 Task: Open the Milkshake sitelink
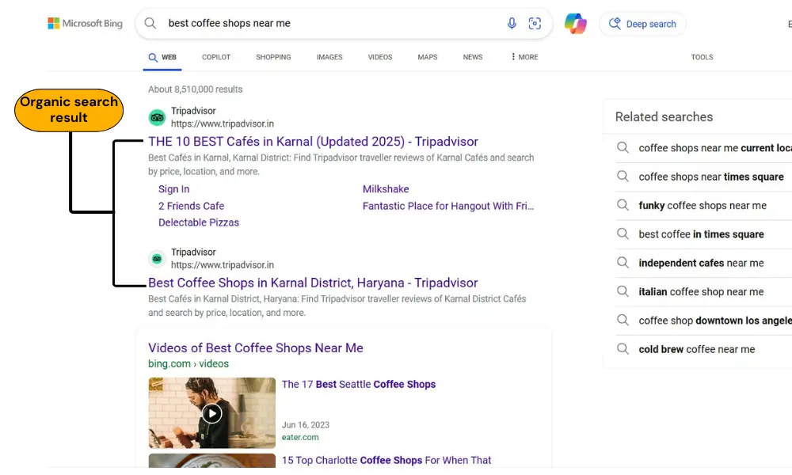click(x=386, y=188)
